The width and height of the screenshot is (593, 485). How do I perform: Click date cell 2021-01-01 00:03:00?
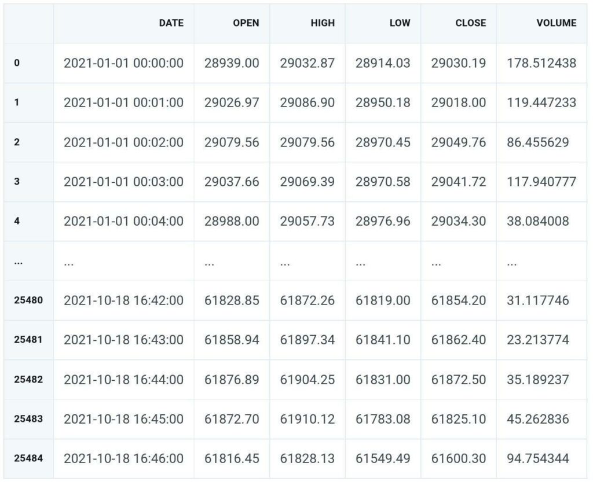coord(124,182)
